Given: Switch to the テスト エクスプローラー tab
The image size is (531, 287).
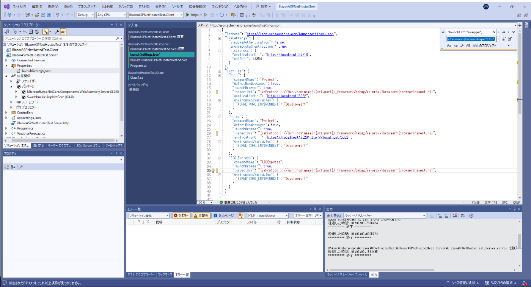Looking at the screenshot, I should pos(141,275).
